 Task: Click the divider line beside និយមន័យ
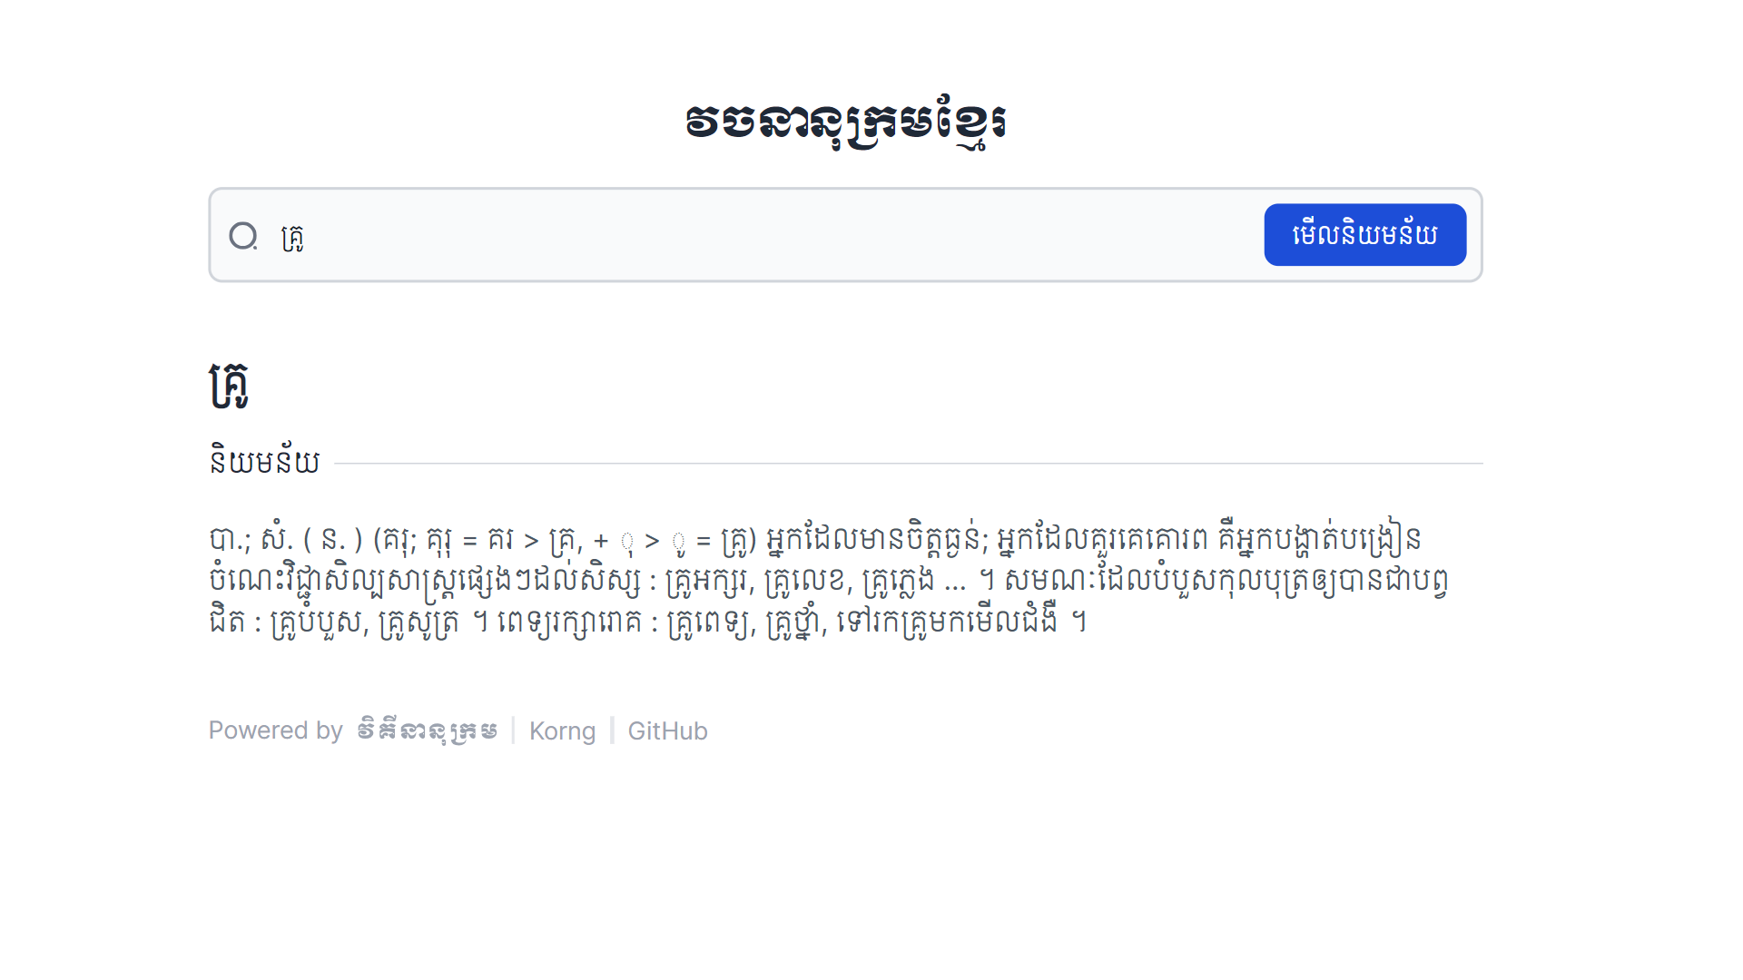(x=908, y=464)
